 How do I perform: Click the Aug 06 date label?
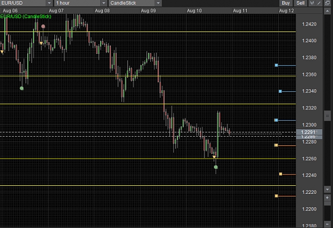(x=10, y=11)
